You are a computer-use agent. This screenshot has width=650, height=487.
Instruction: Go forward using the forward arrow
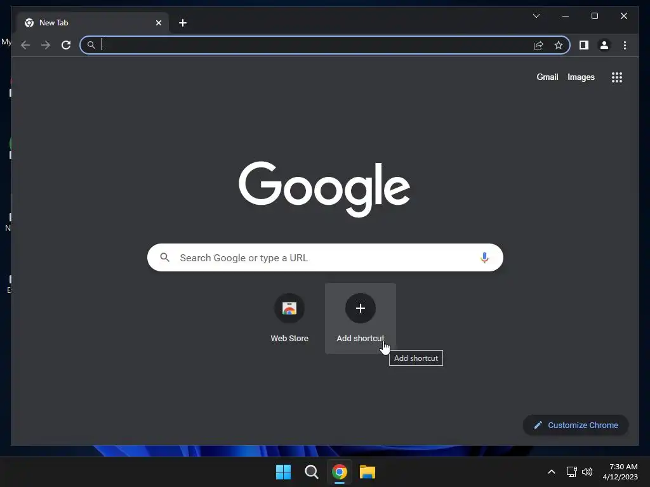click(46, 45)
